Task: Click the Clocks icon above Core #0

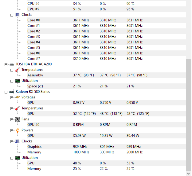Action: click(x=18, y=15)
